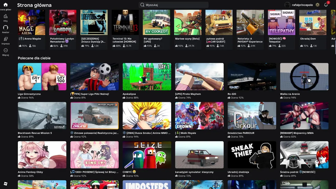Open the RV Cooked game thumbnail
The image size is (336, 189).
click(156, 23)
